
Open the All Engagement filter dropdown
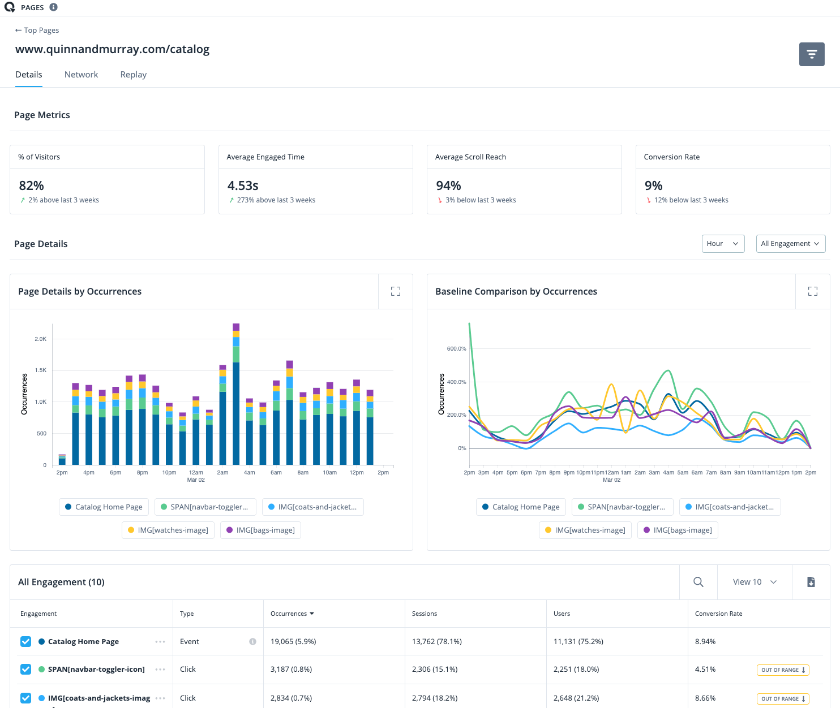tap(790, 244)
